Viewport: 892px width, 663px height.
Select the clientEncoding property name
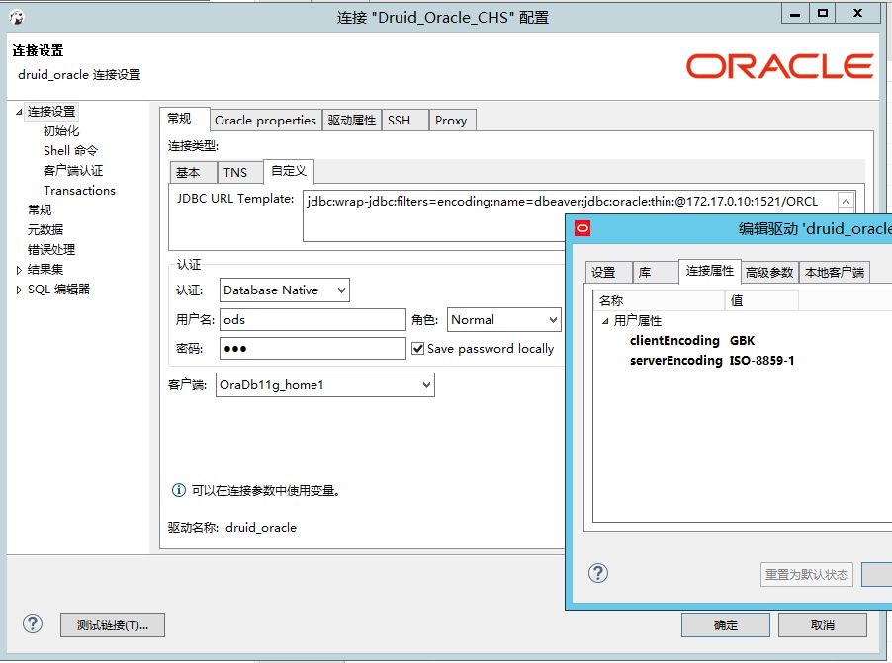tap(674, 341)
